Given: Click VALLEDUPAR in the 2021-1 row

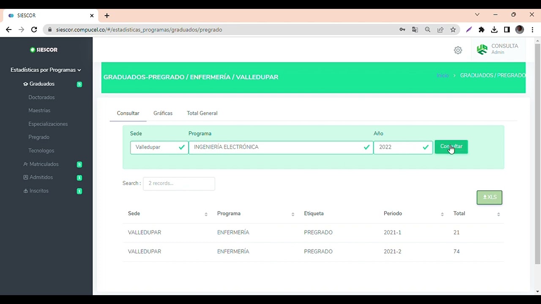Looking at the screenshot, I should coord(145,233).
